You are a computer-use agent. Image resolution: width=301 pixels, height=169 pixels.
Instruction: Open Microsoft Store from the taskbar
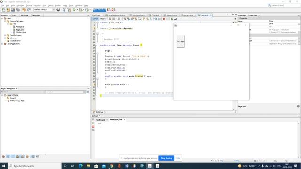tap(96, 166)
